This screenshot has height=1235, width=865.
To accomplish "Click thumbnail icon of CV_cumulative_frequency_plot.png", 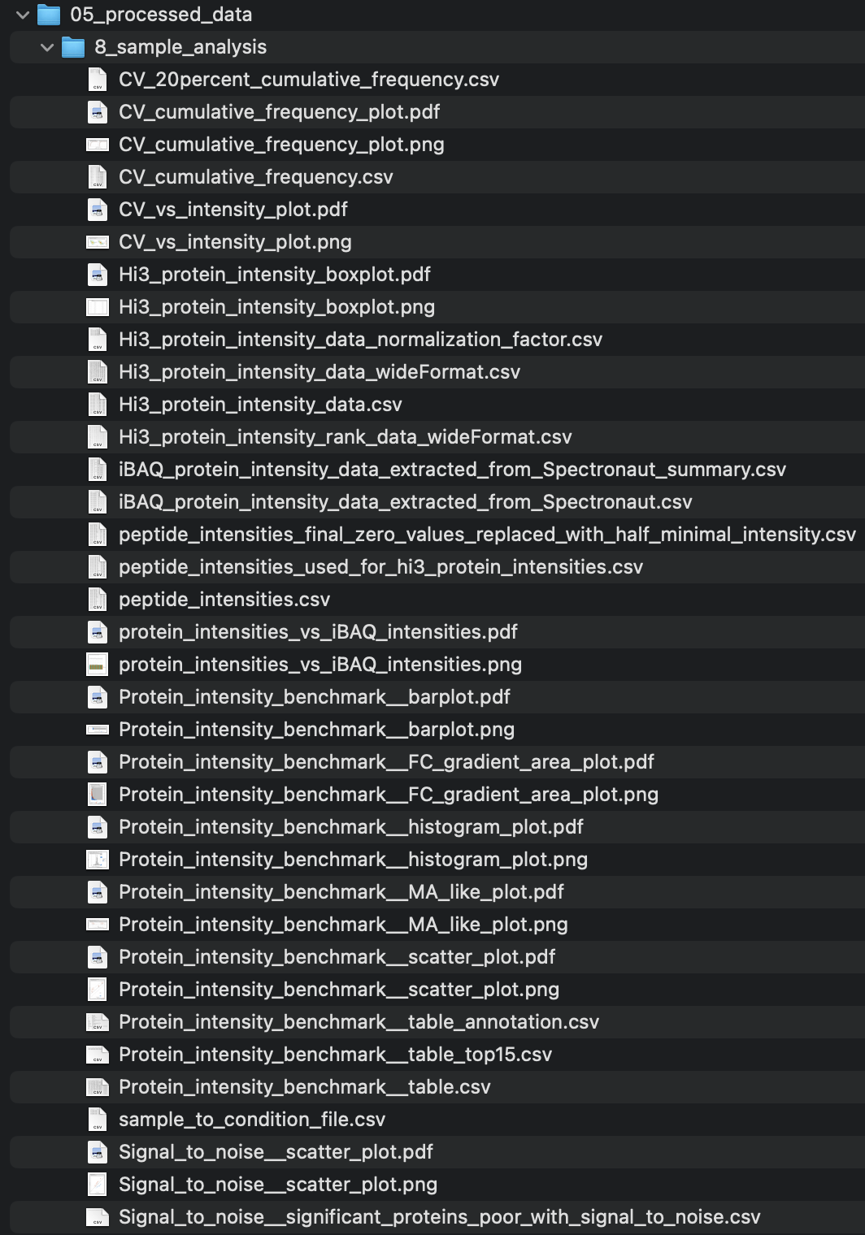I will click(x=98, y=145).
